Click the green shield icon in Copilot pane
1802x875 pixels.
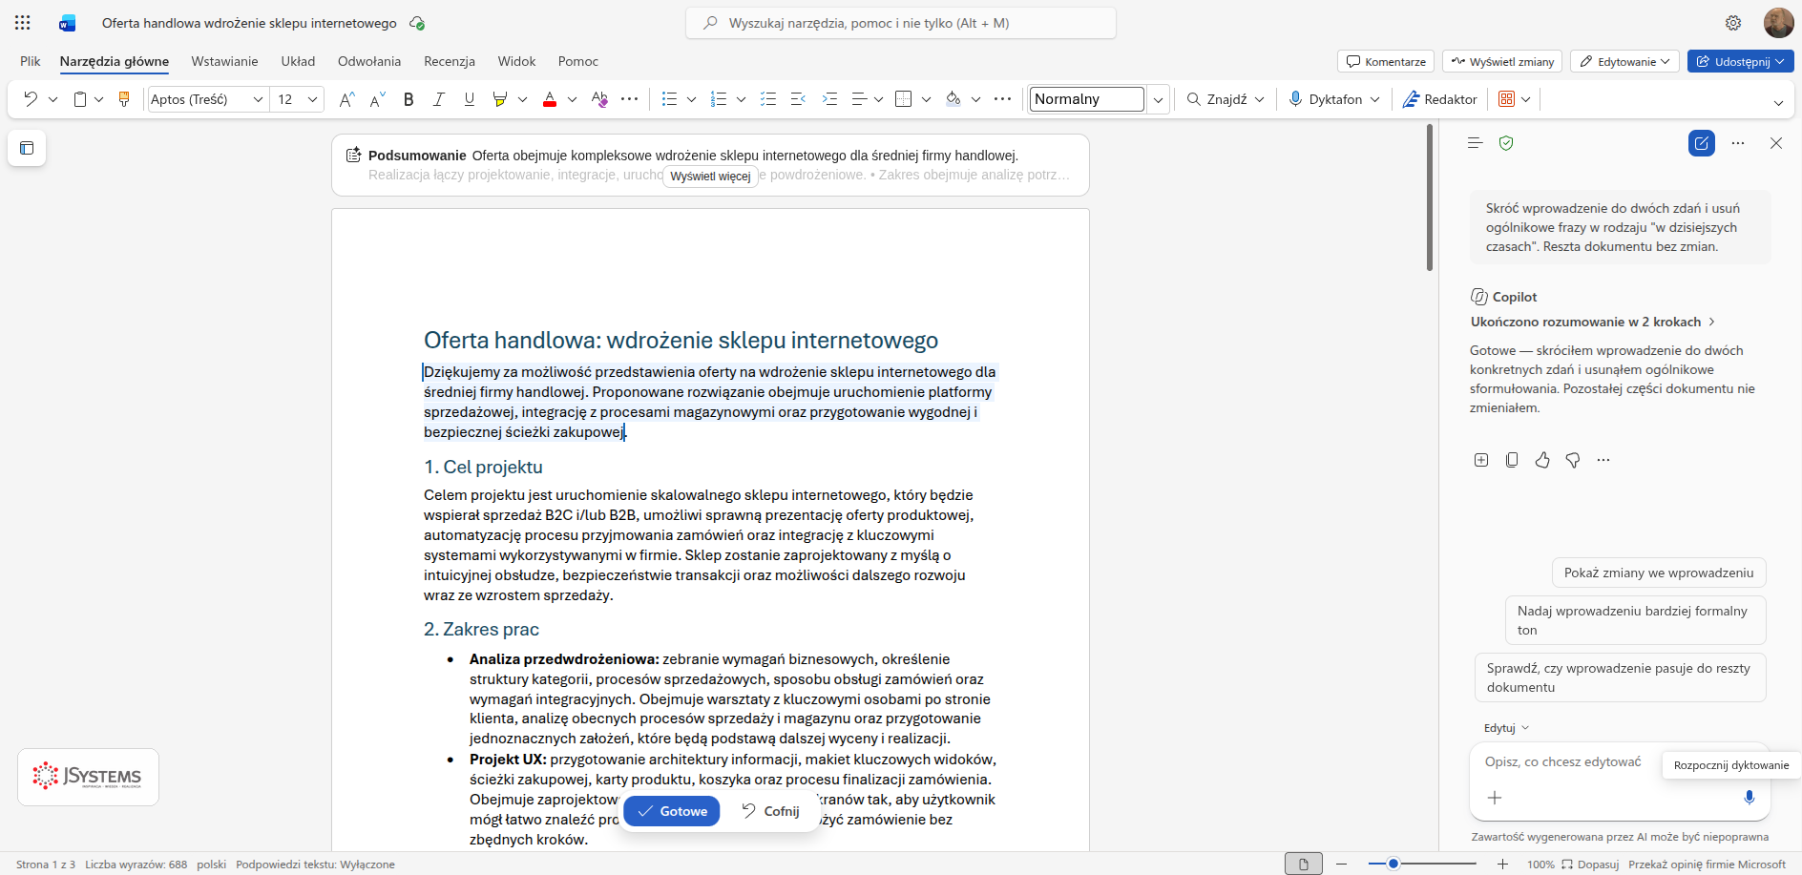tap(1506, 143)
